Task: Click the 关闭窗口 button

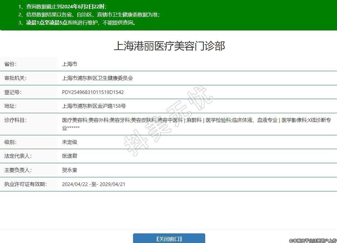Action: (169, 239)
